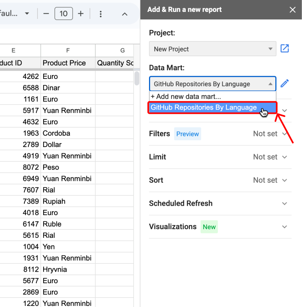Select product ID cell 5917
The image size is (302, 307).
(x=21, y=111)
